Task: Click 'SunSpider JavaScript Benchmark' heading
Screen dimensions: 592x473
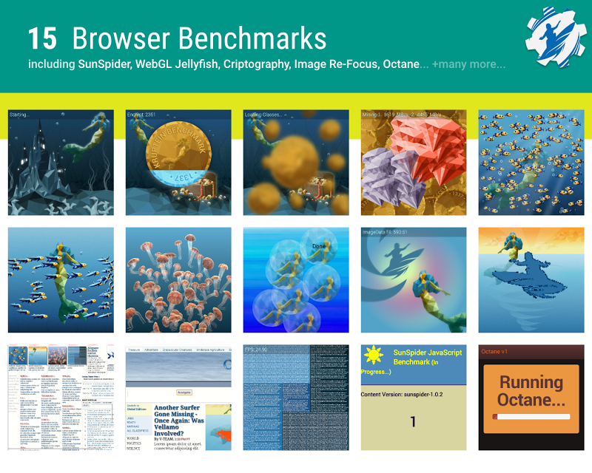Action: (x=428, y=357)
